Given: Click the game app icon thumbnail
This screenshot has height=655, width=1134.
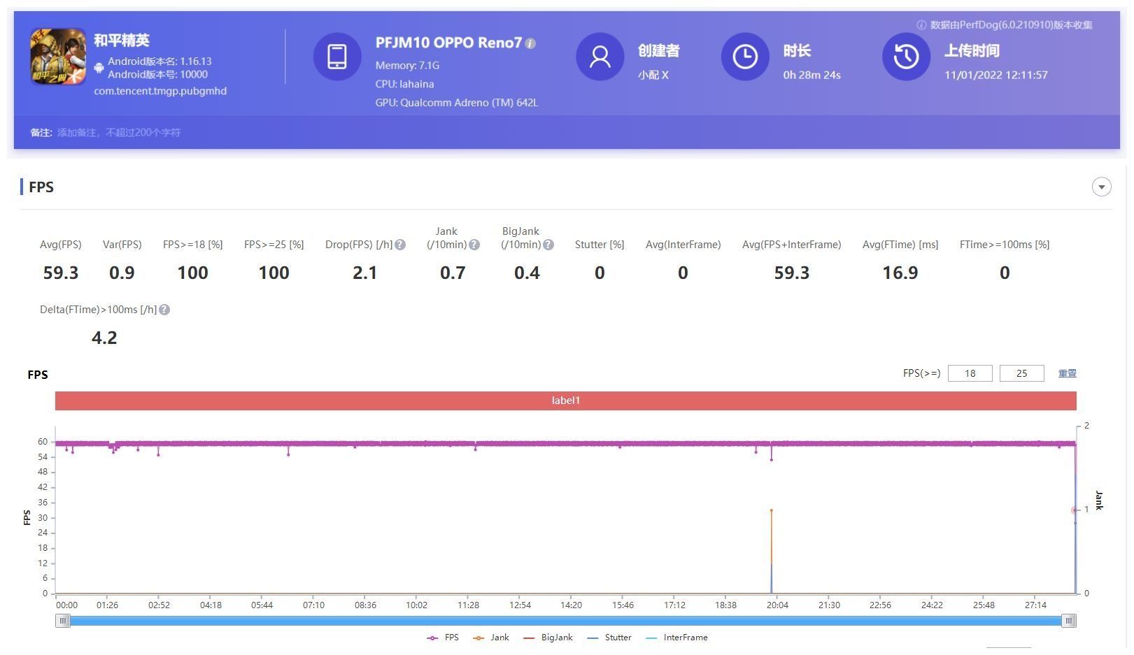Looking at the screenshot, I should pyautogui.click(x=58, y=57).
